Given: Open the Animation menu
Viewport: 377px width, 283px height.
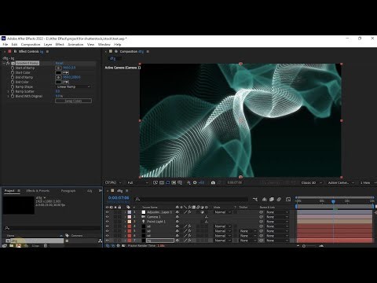Looking at the screenshot, I should 75,45.
